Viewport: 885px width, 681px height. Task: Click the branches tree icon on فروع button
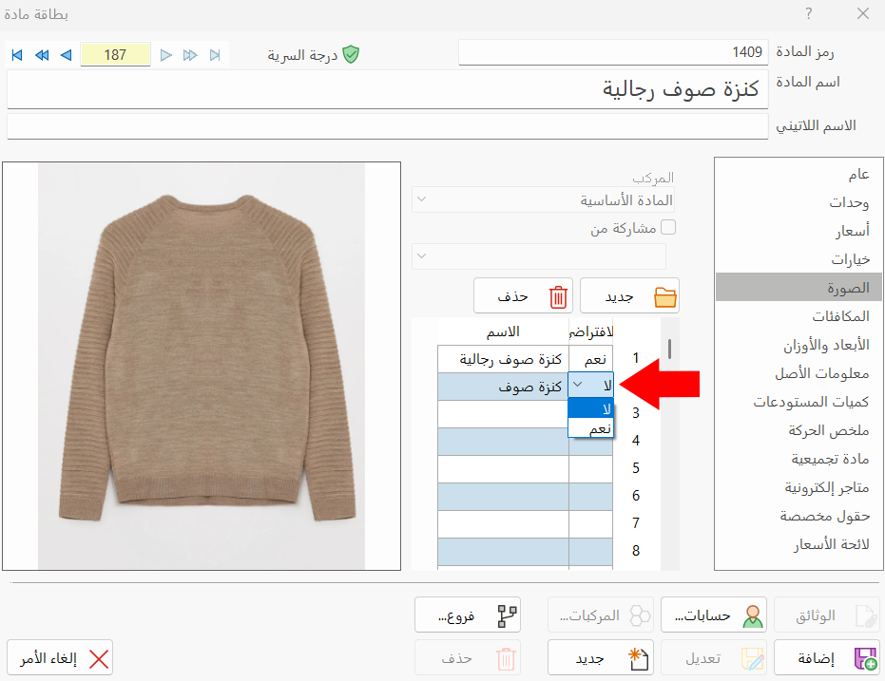pos(507,615)
